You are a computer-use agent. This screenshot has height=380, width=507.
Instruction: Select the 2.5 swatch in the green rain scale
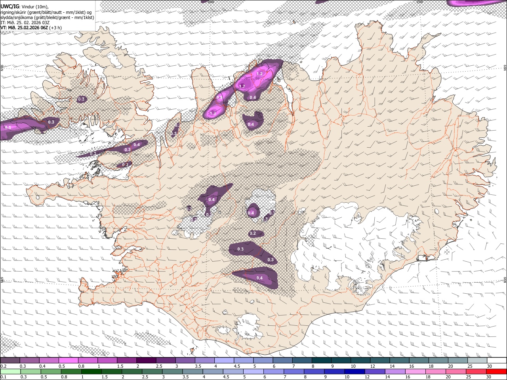152,371
